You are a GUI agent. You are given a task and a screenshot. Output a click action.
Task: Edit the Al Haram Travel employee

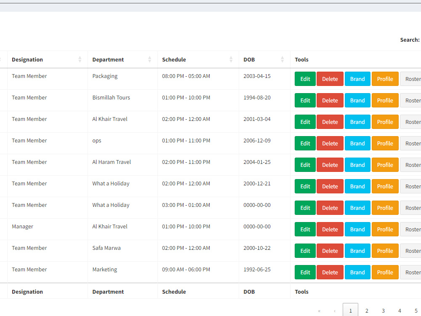[x=305, y=165]
